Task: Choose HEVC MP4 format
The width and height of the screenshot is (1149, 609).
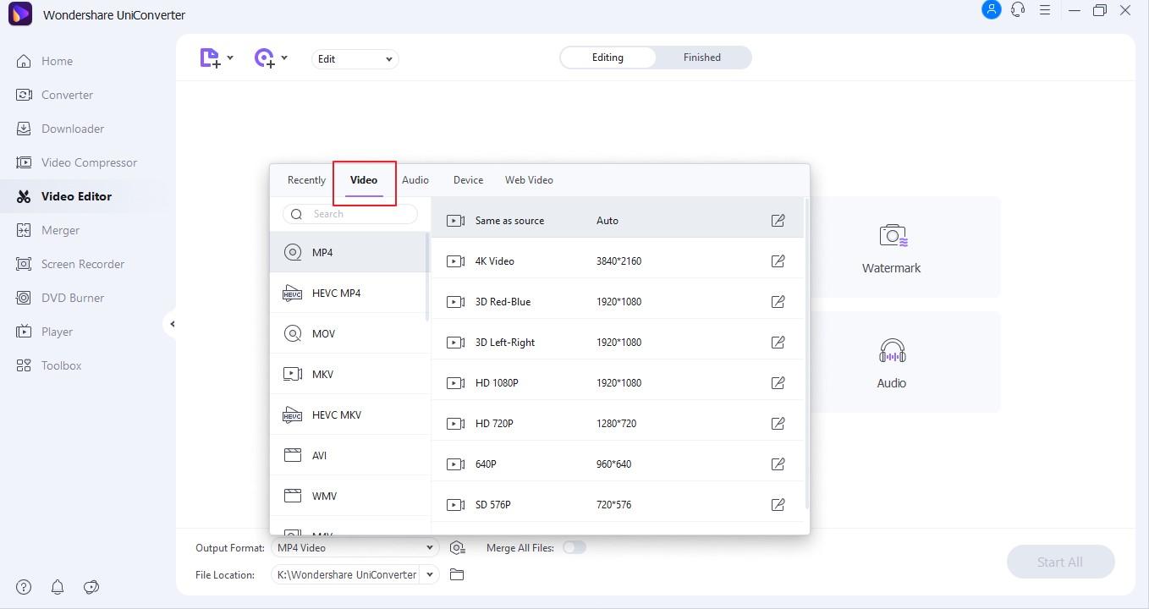Action: coord(349,293)
